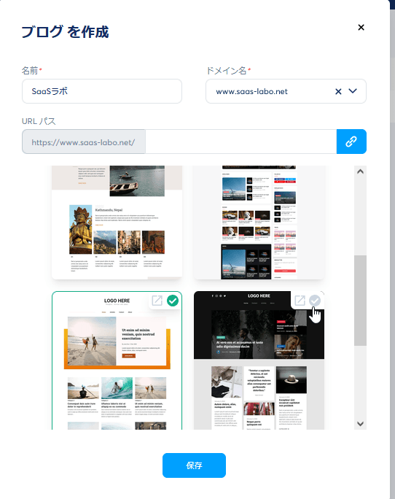The width and height of the screenshot is (395, 499).
Task: Toggle green checkmark on surf beach template
Action: point(173,301)
